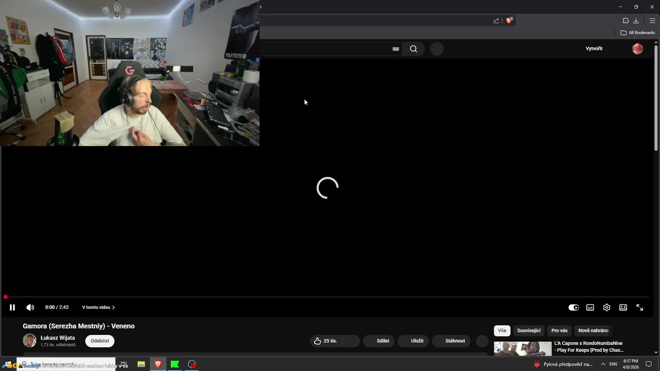Click the Brave browser taskbar icon

(158, 364)
